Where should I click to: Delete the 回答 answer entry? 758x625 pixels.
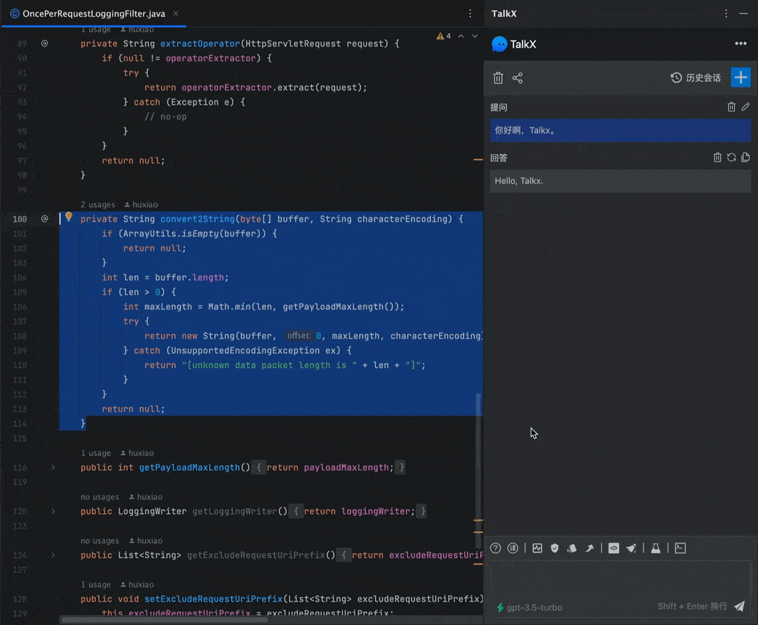(717, 157)
